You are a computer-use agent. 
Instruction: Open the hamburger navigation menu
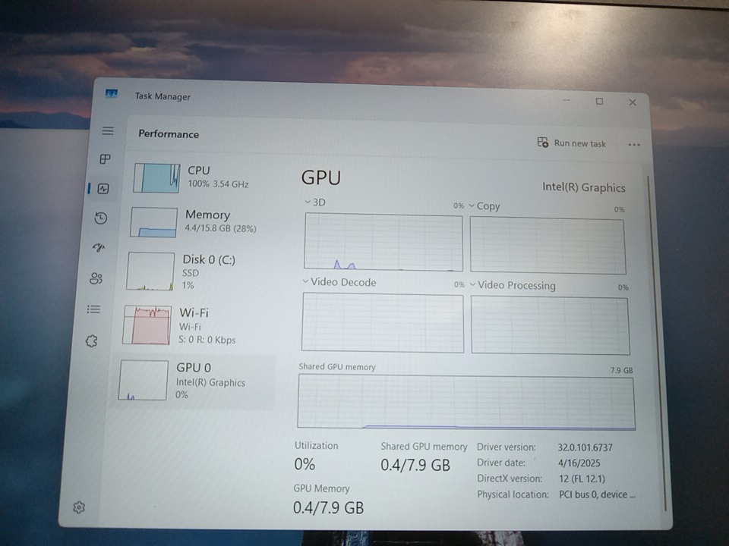pyautogui.click(x=108, y=131)
